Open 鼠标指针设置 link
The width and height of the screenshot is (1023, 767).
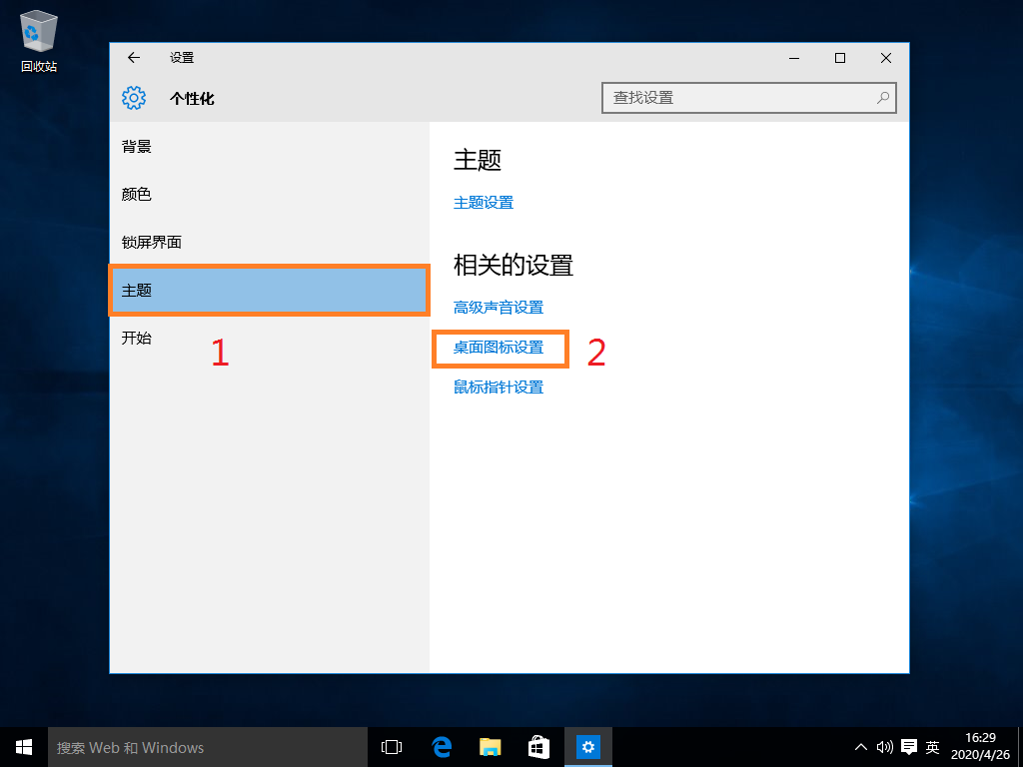[x=500, y=386]
